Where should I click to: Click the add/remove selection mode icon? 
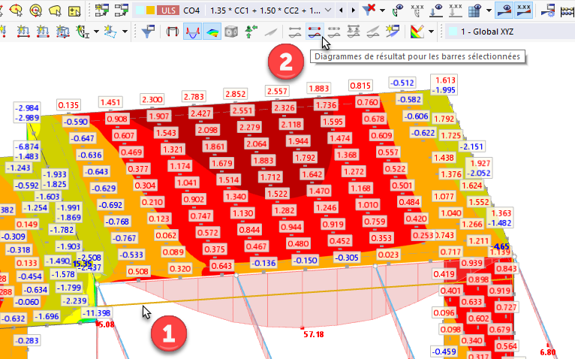(74, 11)
